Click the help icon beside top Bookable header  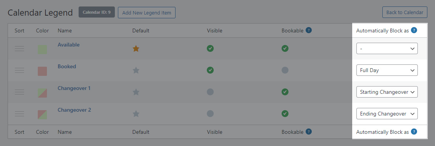[309, 30]
